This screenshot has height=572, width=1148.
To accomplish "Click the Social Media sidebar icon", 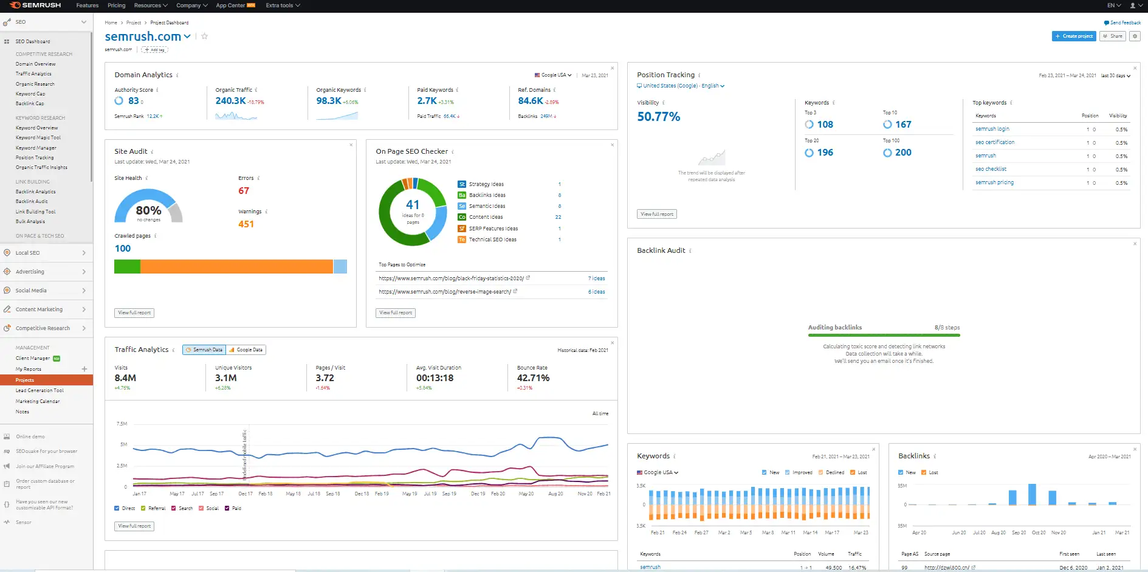I will [x=7, y=291].
